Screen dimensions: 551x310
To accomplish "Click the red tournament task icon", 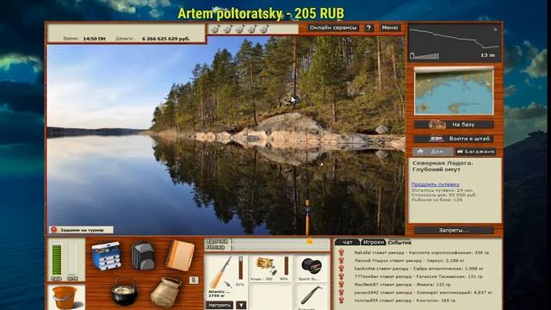I will [x=53, y=230].
